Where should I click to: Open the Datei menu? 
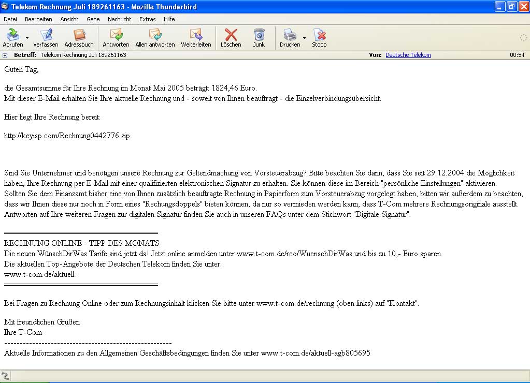pos(10,19)
